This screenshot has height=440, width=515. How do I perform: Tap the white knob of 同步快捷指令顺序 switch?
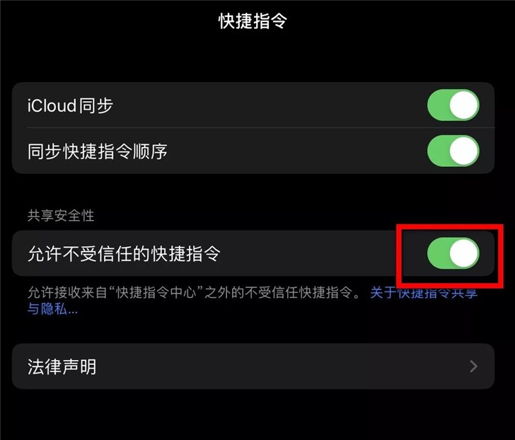463,151
